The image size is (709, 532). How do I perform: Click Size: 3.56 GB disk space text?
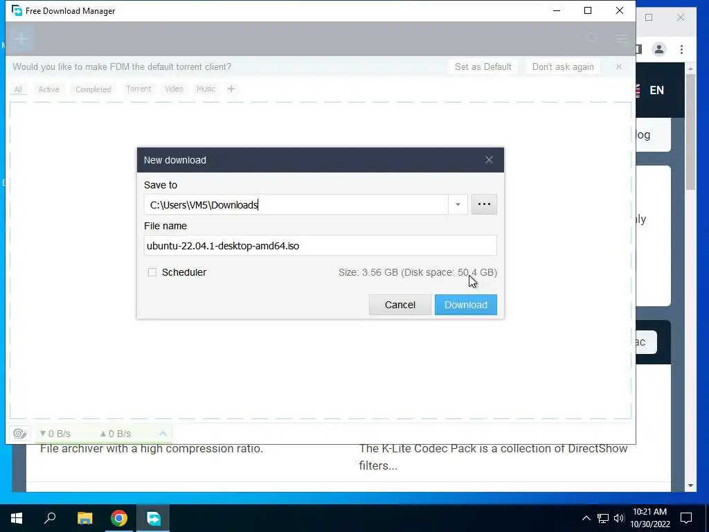[x=418, y=272]
